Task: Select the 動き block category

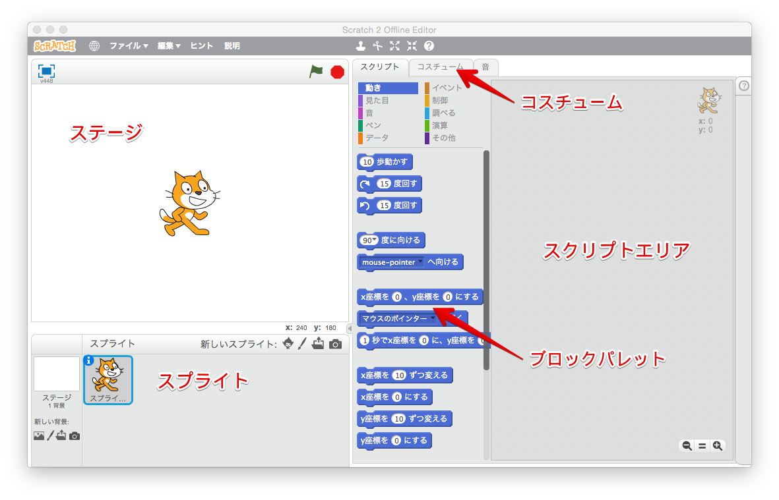Action: pos(388,88)
